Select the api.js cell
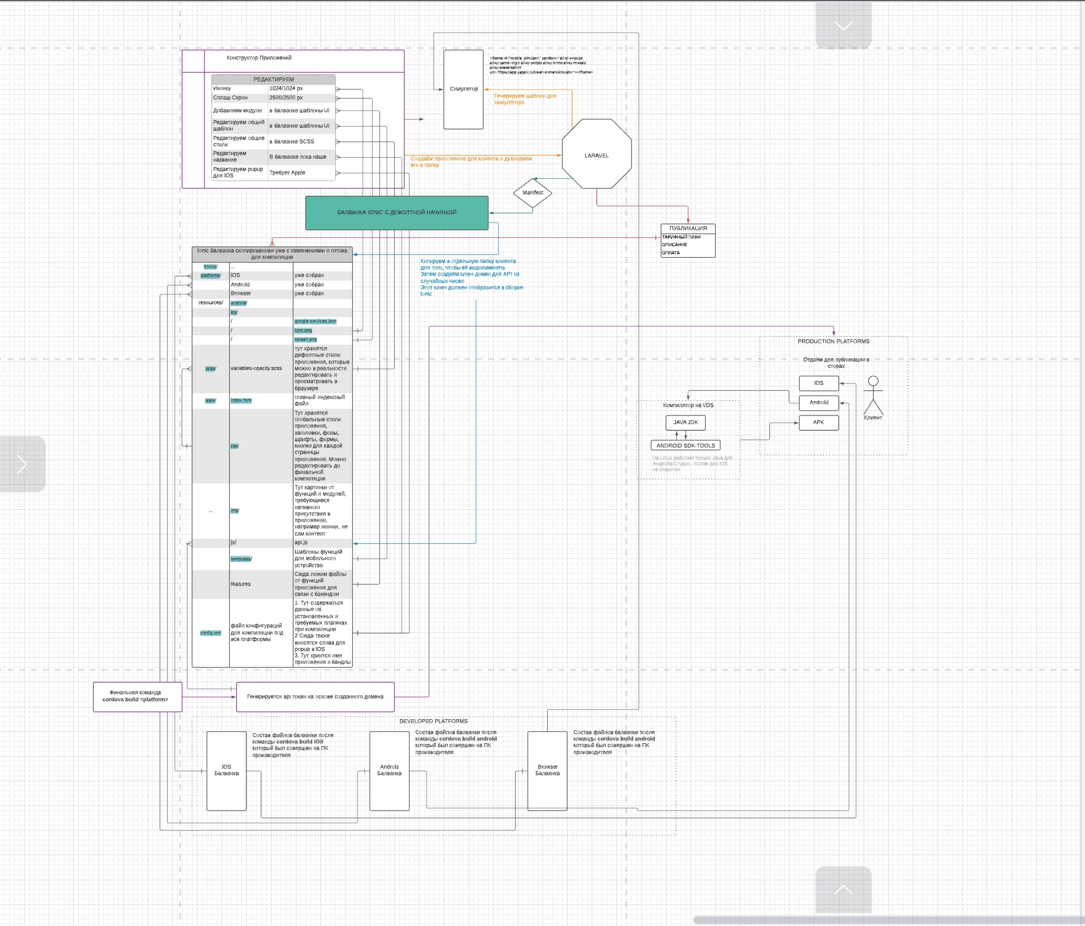1085x926 pixels. pos(322,543)
